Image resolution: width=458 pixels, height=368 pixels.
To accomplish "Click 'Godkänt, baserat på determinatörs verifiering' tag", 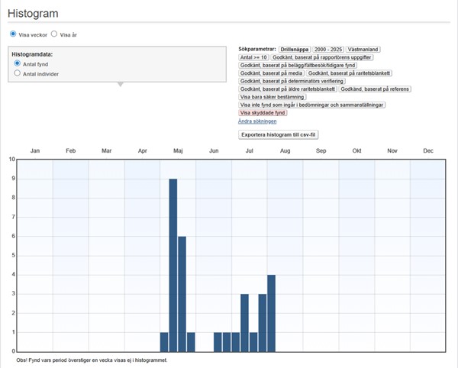I will coord(290,81).
